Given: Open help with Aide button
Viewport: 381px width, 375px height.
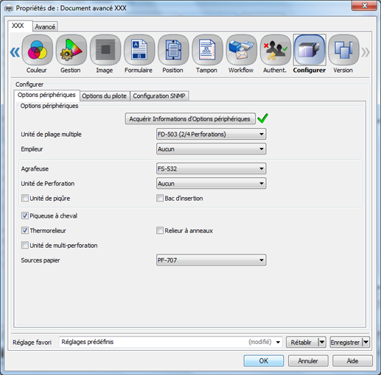Looking at the screenshot, I should point(352,360).
